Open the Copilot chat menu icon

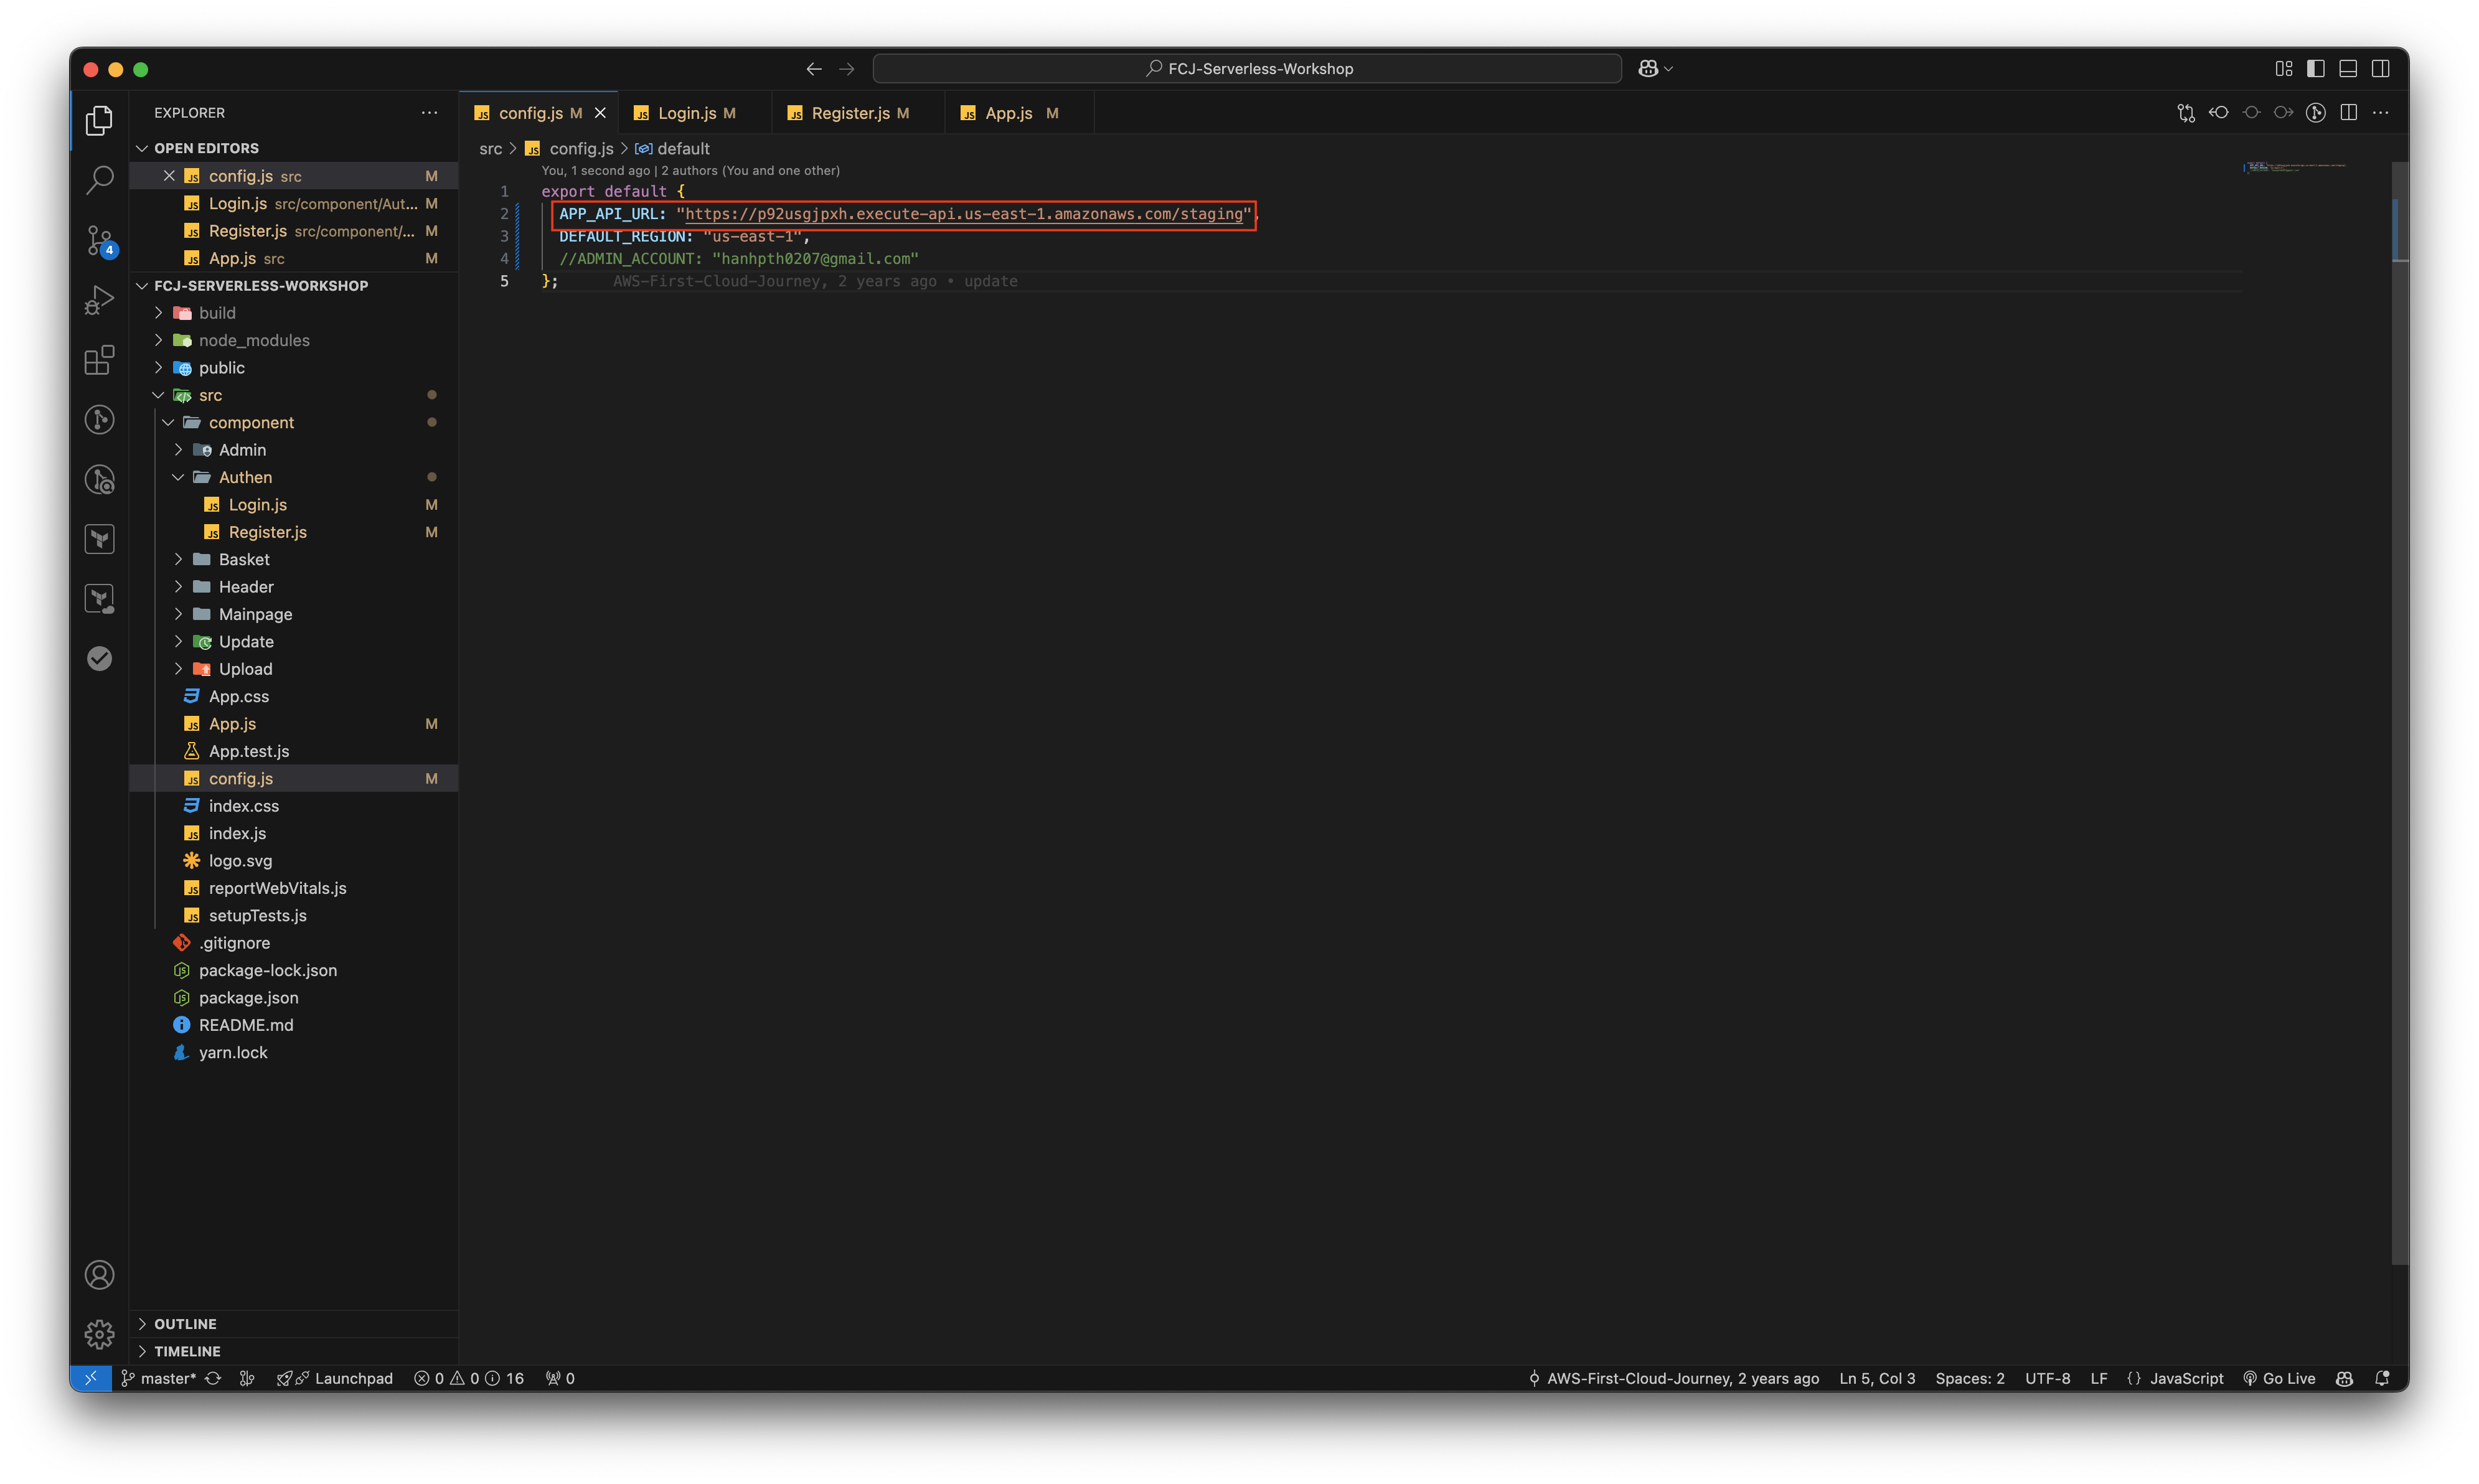coord(1648,69)
